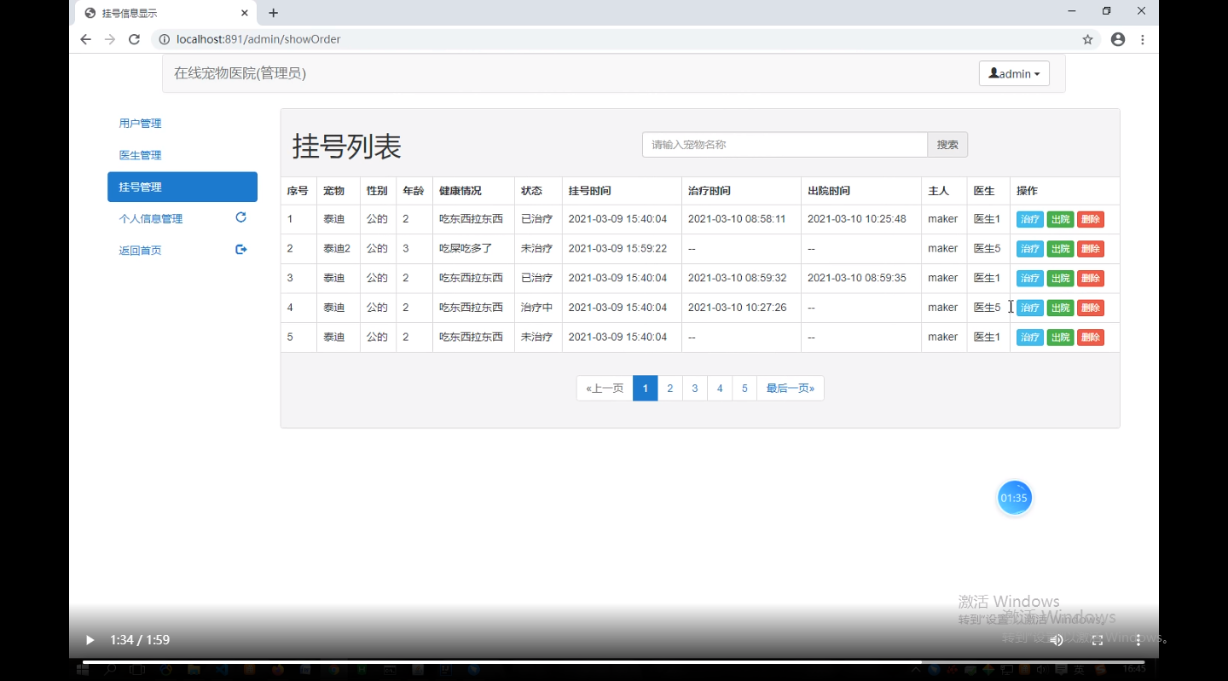
Task: Click the browser back arrow
Action: click(x=85, y=39)
